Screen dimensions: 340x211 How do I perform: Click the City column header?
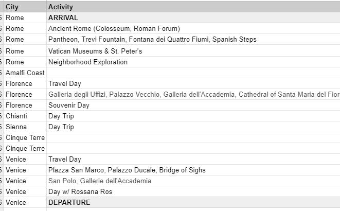coord(25,7)
